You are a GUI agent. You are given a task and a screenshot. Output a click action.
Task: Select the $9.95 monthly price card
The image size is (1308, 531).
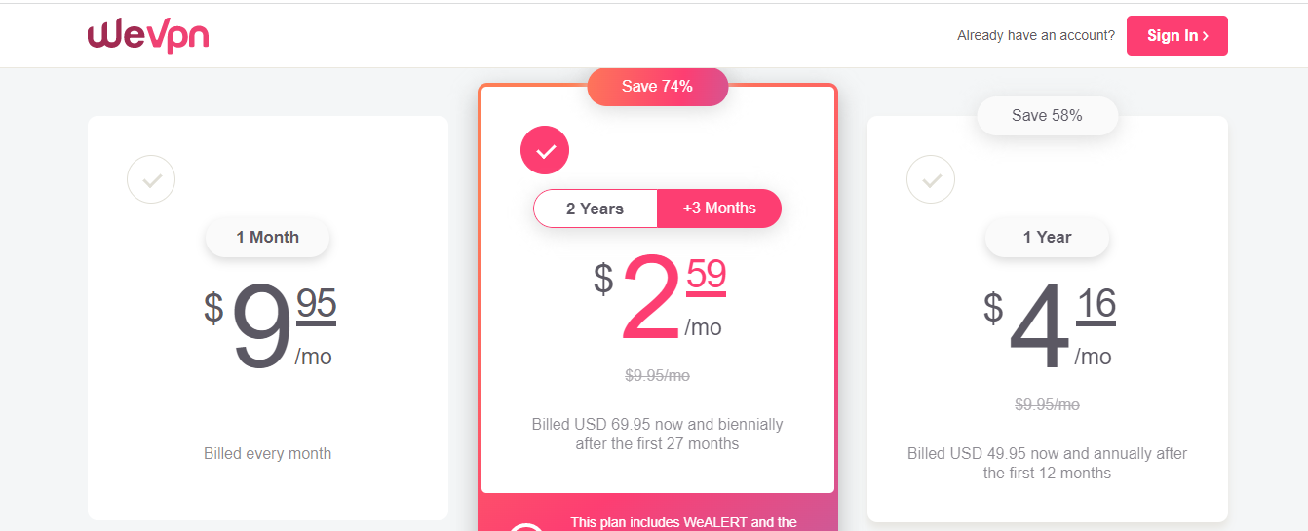pyautogui.click(x=268, y=318)
